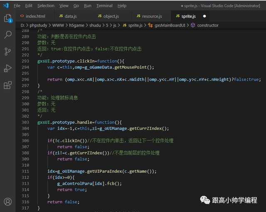Open the Search panel icon

[8, 35]
